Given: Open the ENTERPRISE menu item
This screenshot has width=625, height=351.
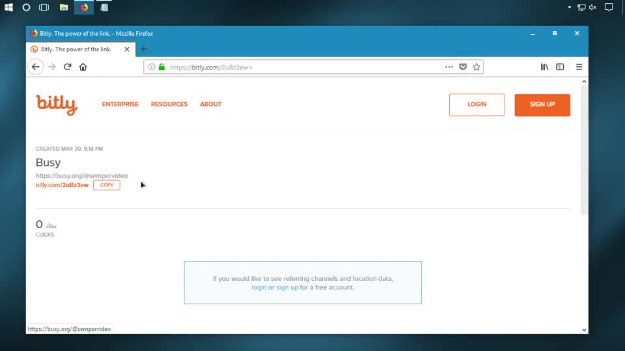Looking at the screenshot, I should [120, 104].
